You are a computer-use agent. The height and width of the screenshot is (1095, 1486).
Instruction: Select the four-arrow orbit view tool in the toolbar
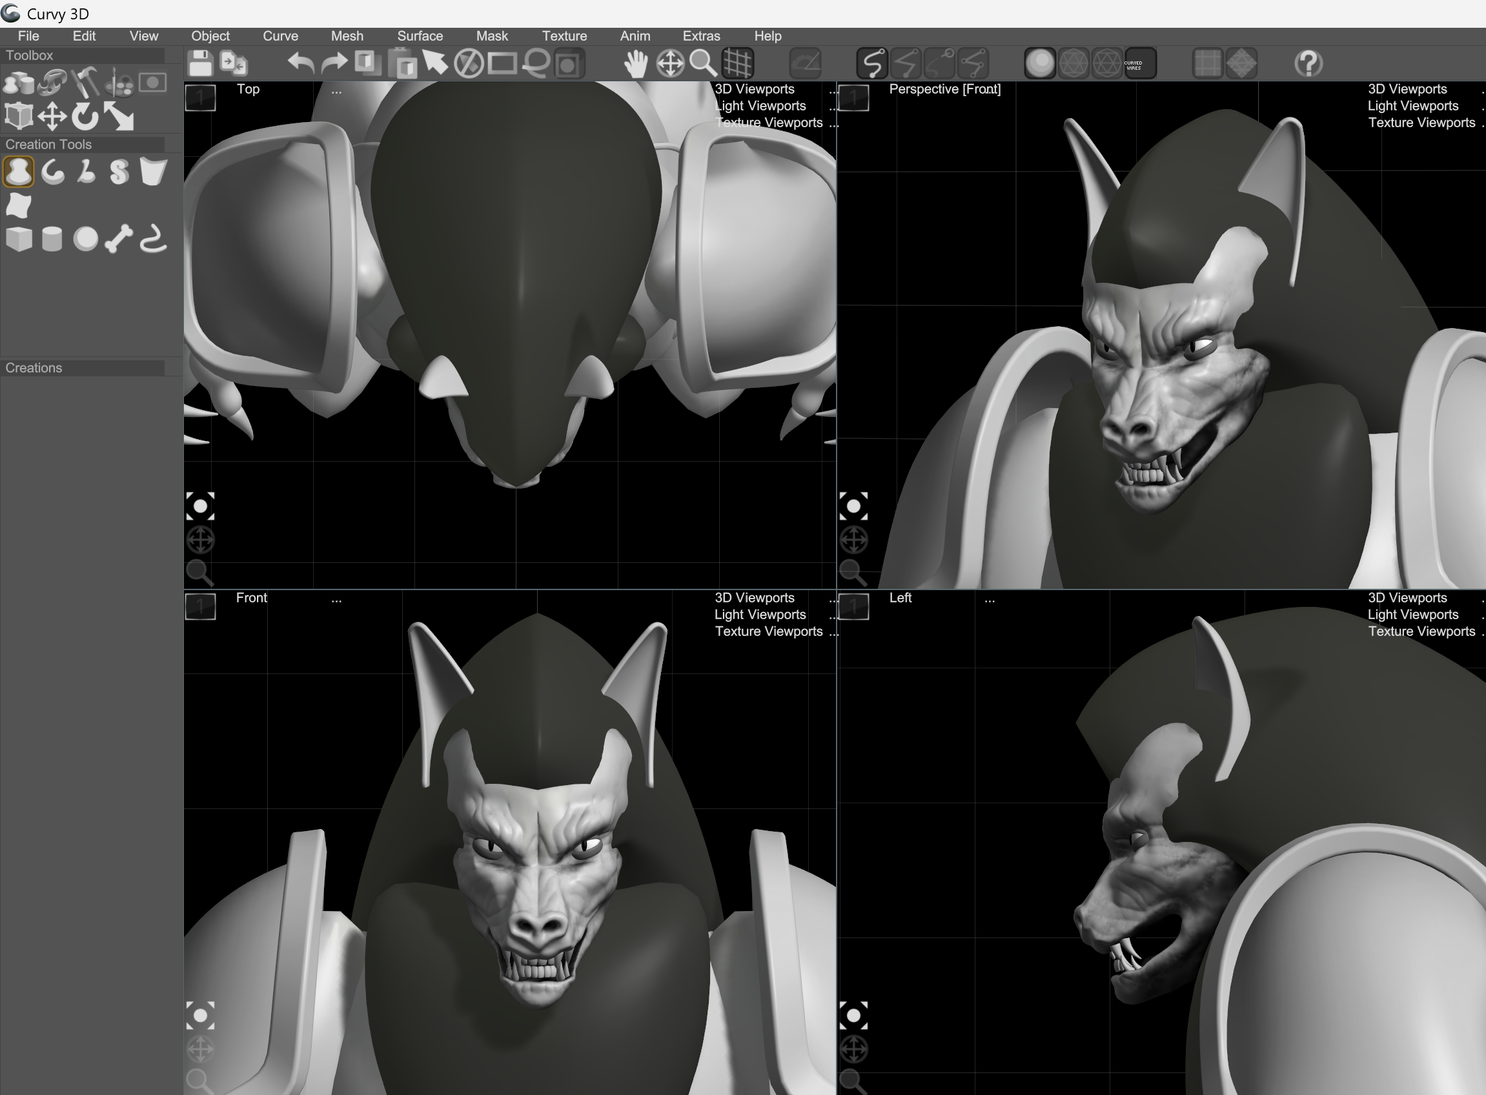(670, 64)
